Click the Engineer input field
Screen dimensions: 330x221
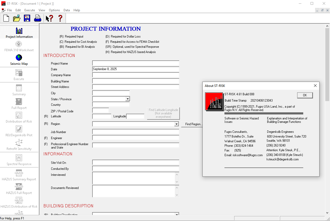(x=136, y=138)
